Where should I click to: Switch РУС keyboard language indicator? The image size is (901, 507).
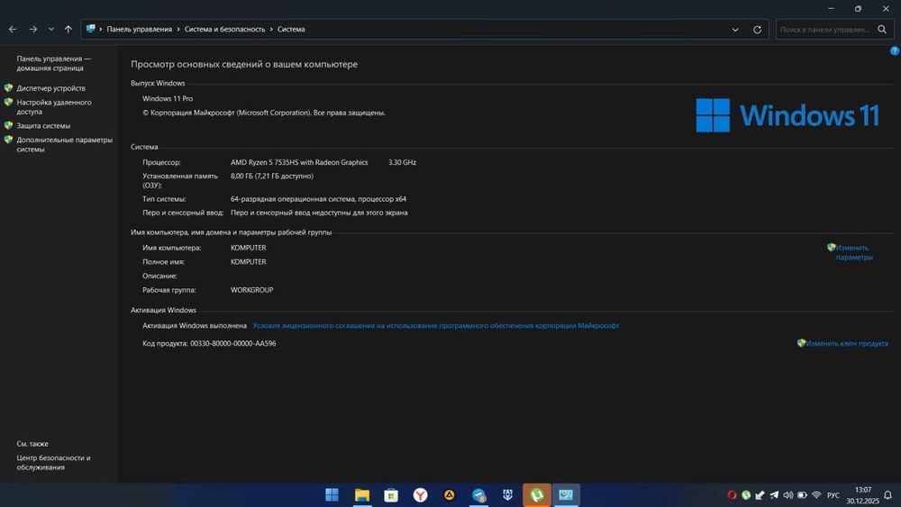(833, 495)
